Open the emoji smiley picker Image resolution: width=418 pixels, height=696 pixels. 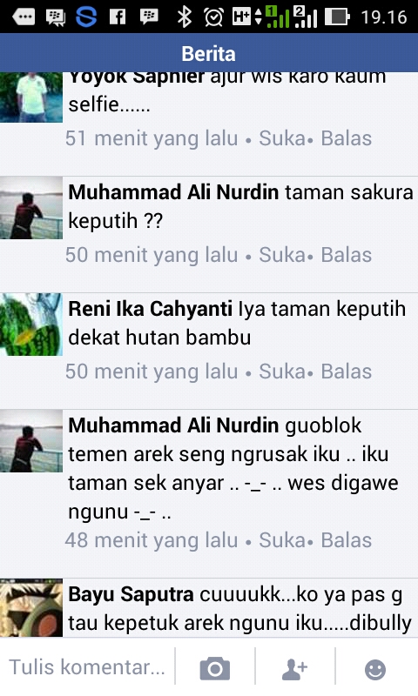pos(375,669)
